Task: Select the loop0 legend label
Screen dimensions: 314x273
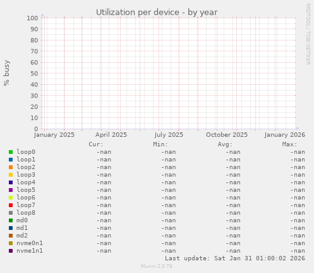Action: tap(26, 152)
